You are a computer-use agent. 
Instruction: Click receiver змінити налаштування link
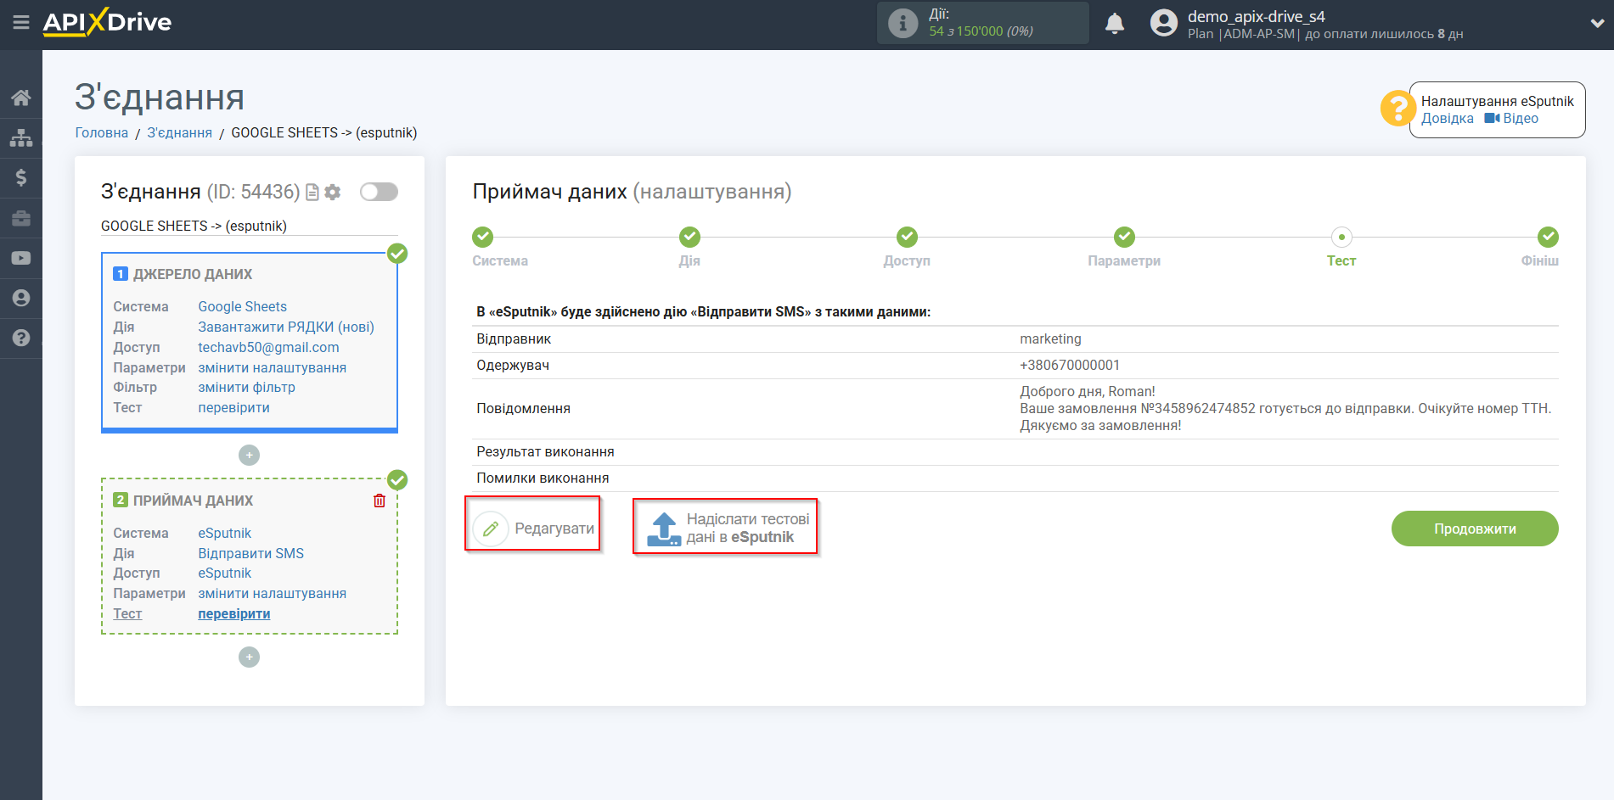coord(272,593)
